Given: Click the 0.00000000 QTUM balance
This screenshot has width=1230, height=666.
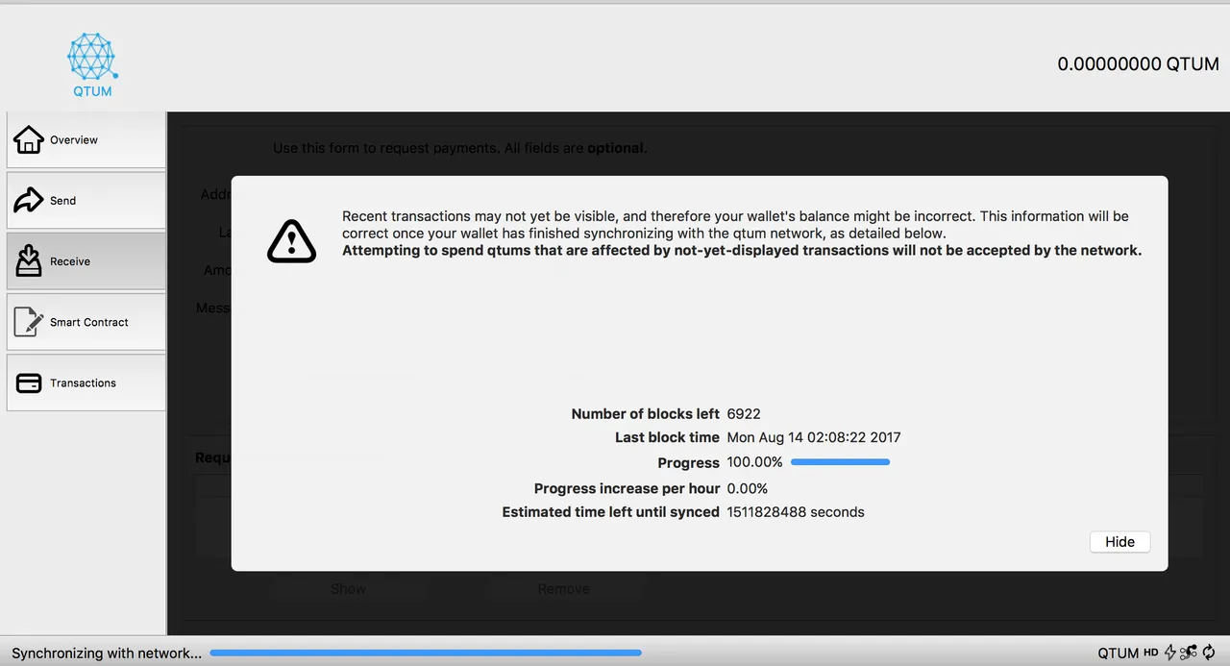Looking at the screenshot, I should click(x=1139, y=64).
